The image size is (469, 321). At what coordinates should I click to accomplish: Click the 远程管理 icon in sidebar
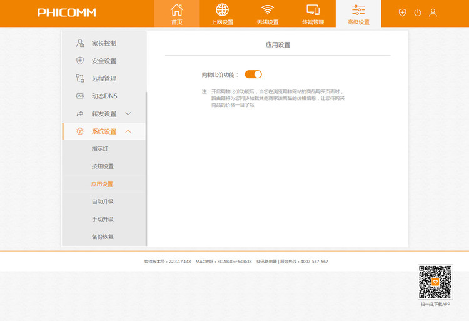[80, 78]
